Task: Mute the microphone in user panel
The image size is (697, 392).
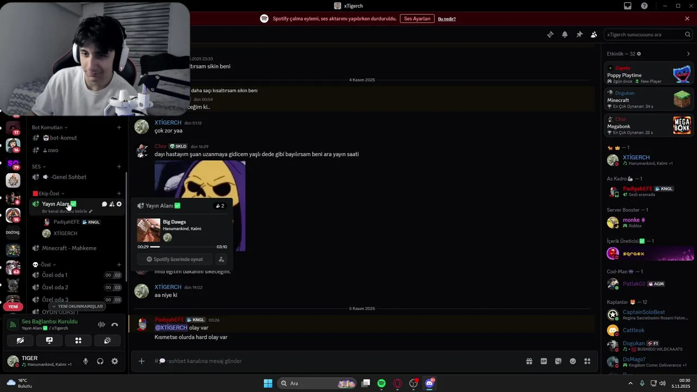Action: 85,361
